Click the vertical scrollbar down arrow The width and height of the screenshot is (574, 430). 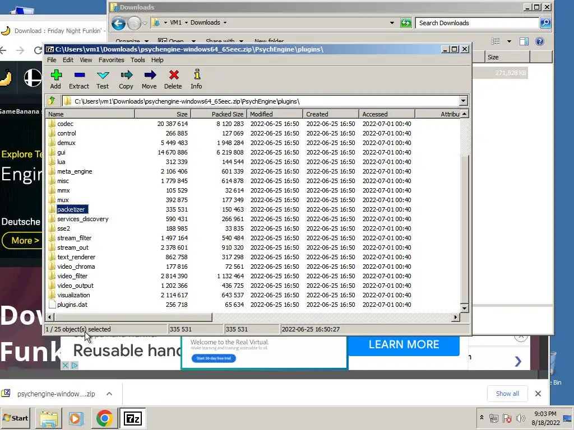tap(464, 309)
